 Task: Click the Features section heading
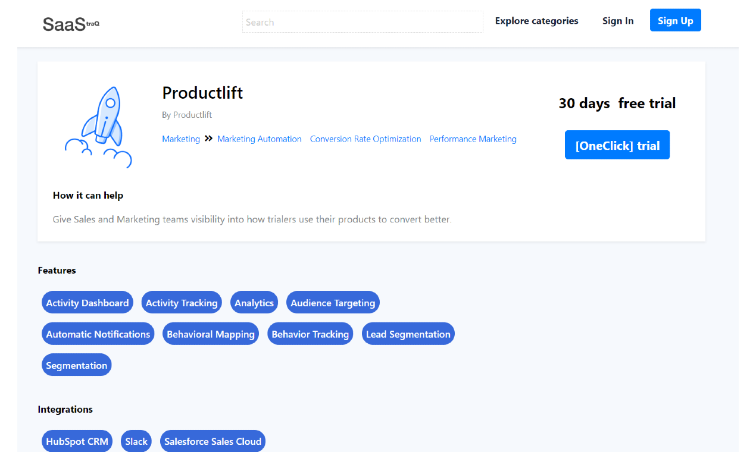pos(57,270)
